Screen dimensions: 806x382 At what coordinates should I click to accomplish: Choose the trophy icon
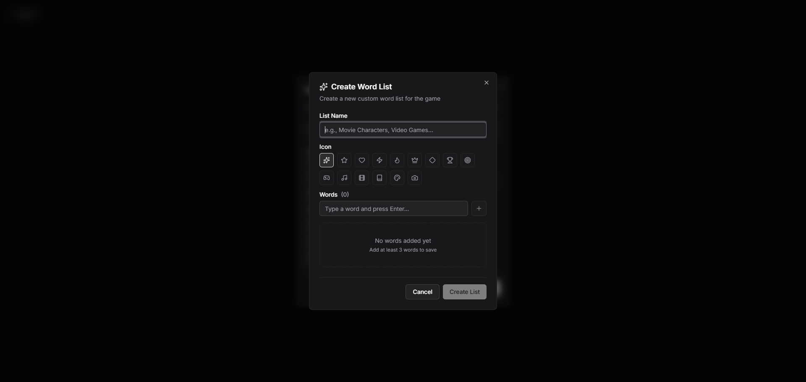click(450, 160)
